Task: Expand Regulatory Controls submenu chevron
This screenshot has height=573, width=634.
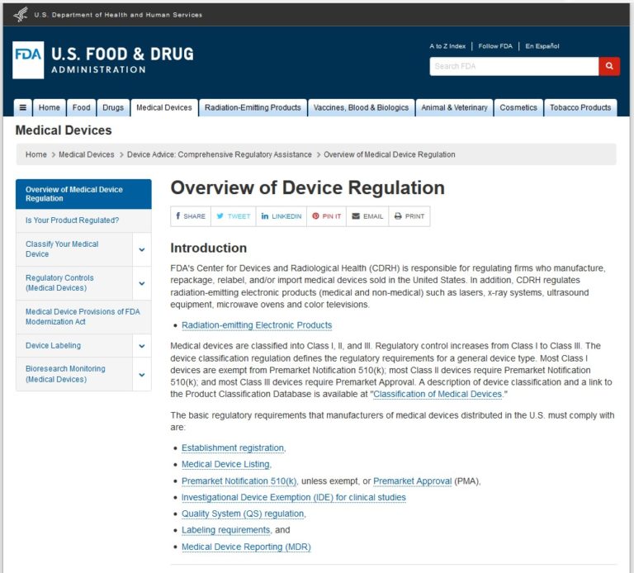Action: 142,283
